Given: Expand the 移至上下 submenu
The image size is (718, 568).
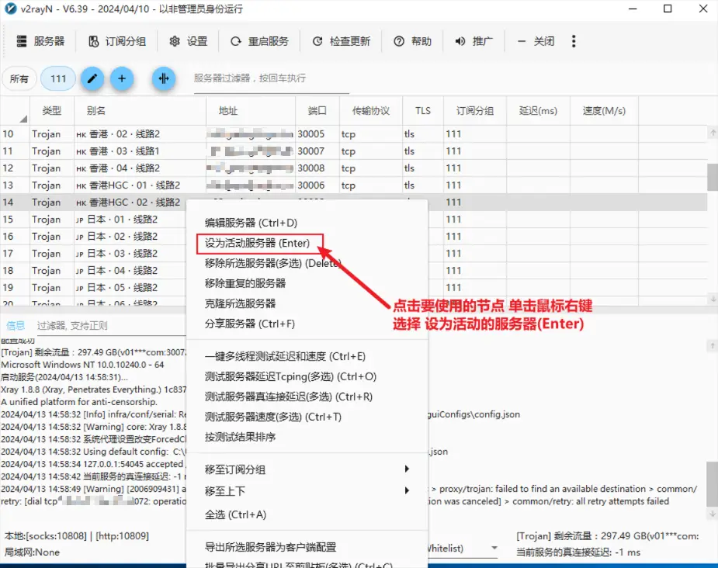Looking at the screenshot, I should pos(307,490).
